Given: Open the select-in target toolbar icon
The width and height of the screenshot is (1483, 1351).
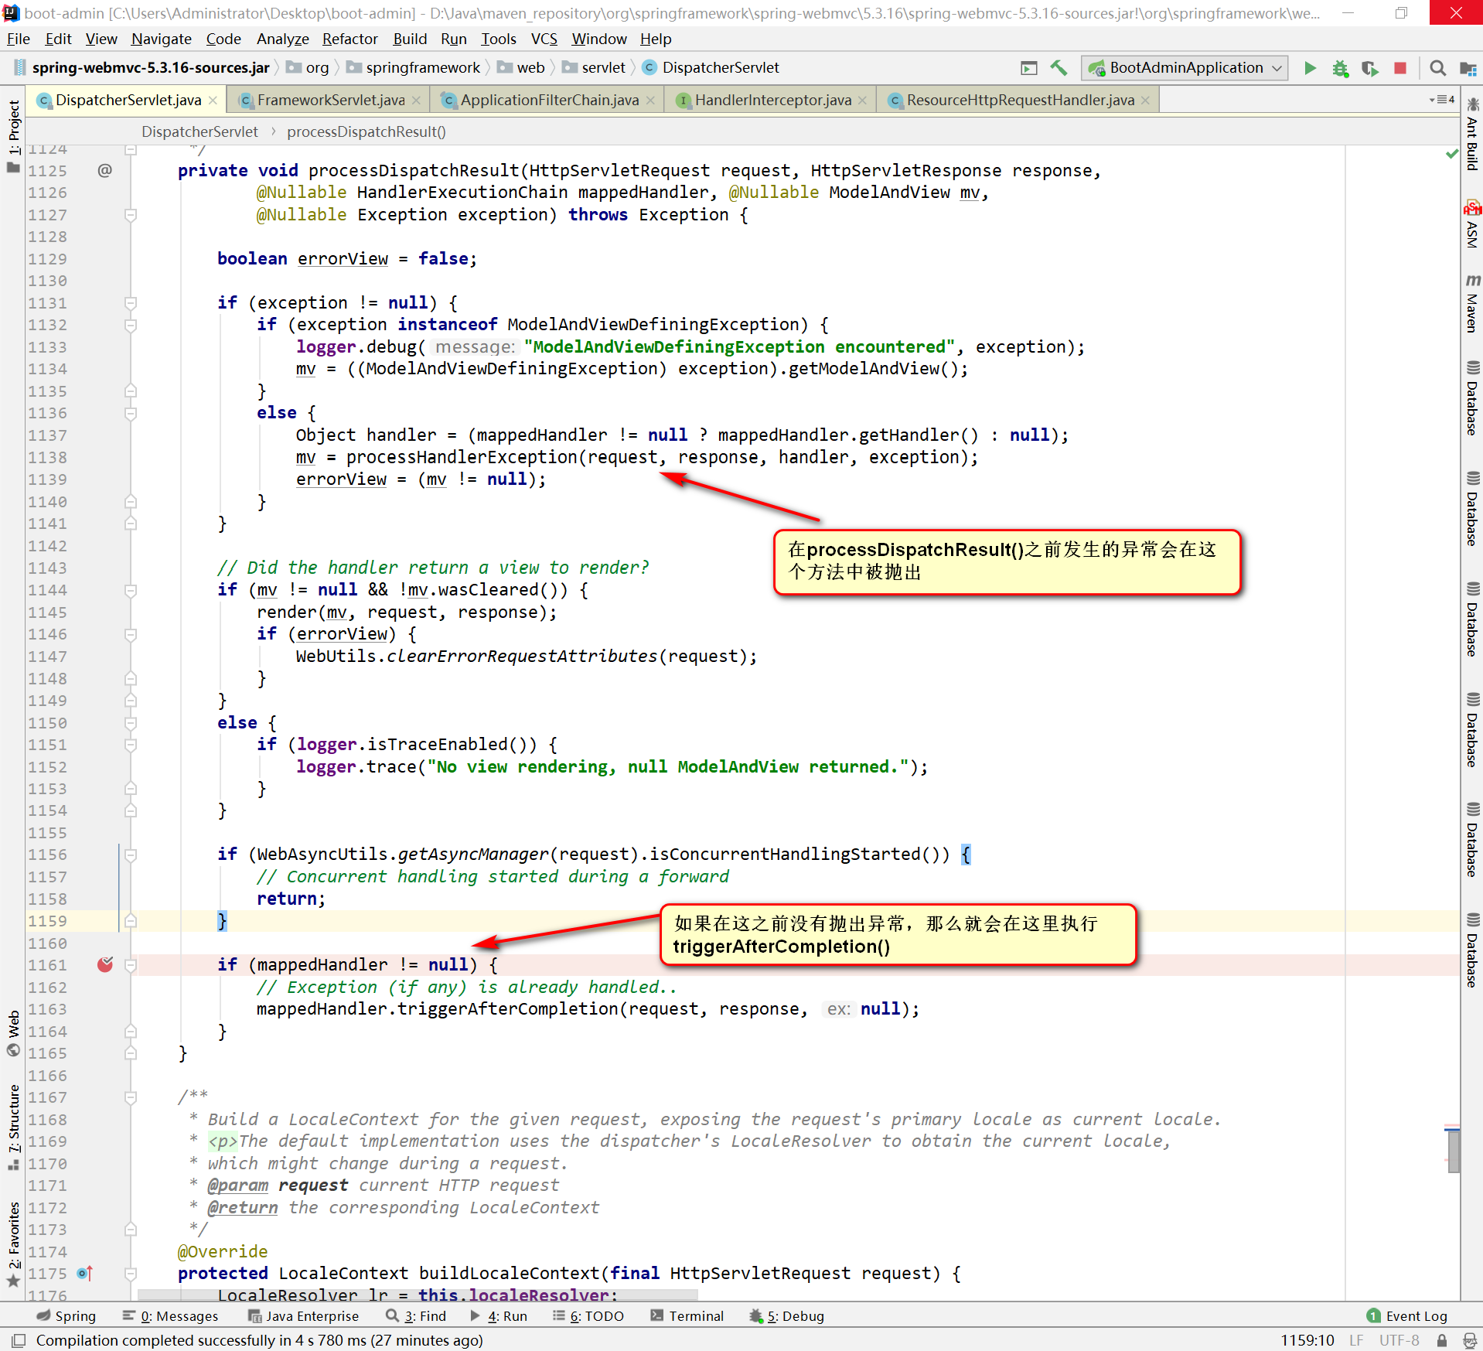Looking at the screenshot, I should (x=1029, y=68).
